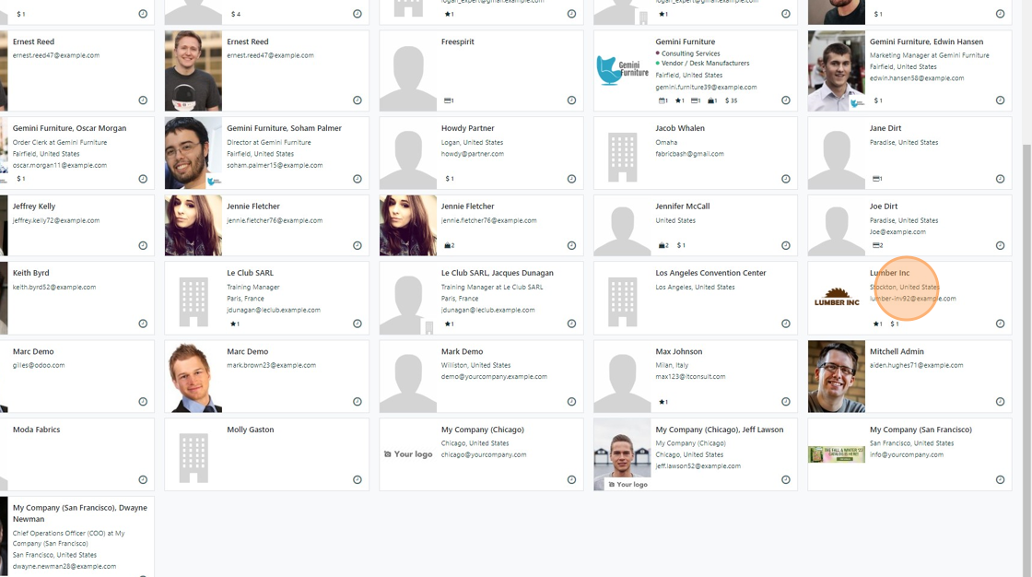Click activity clock on Jacob Whalen card
1032x577 pixels.
[786, 179]
